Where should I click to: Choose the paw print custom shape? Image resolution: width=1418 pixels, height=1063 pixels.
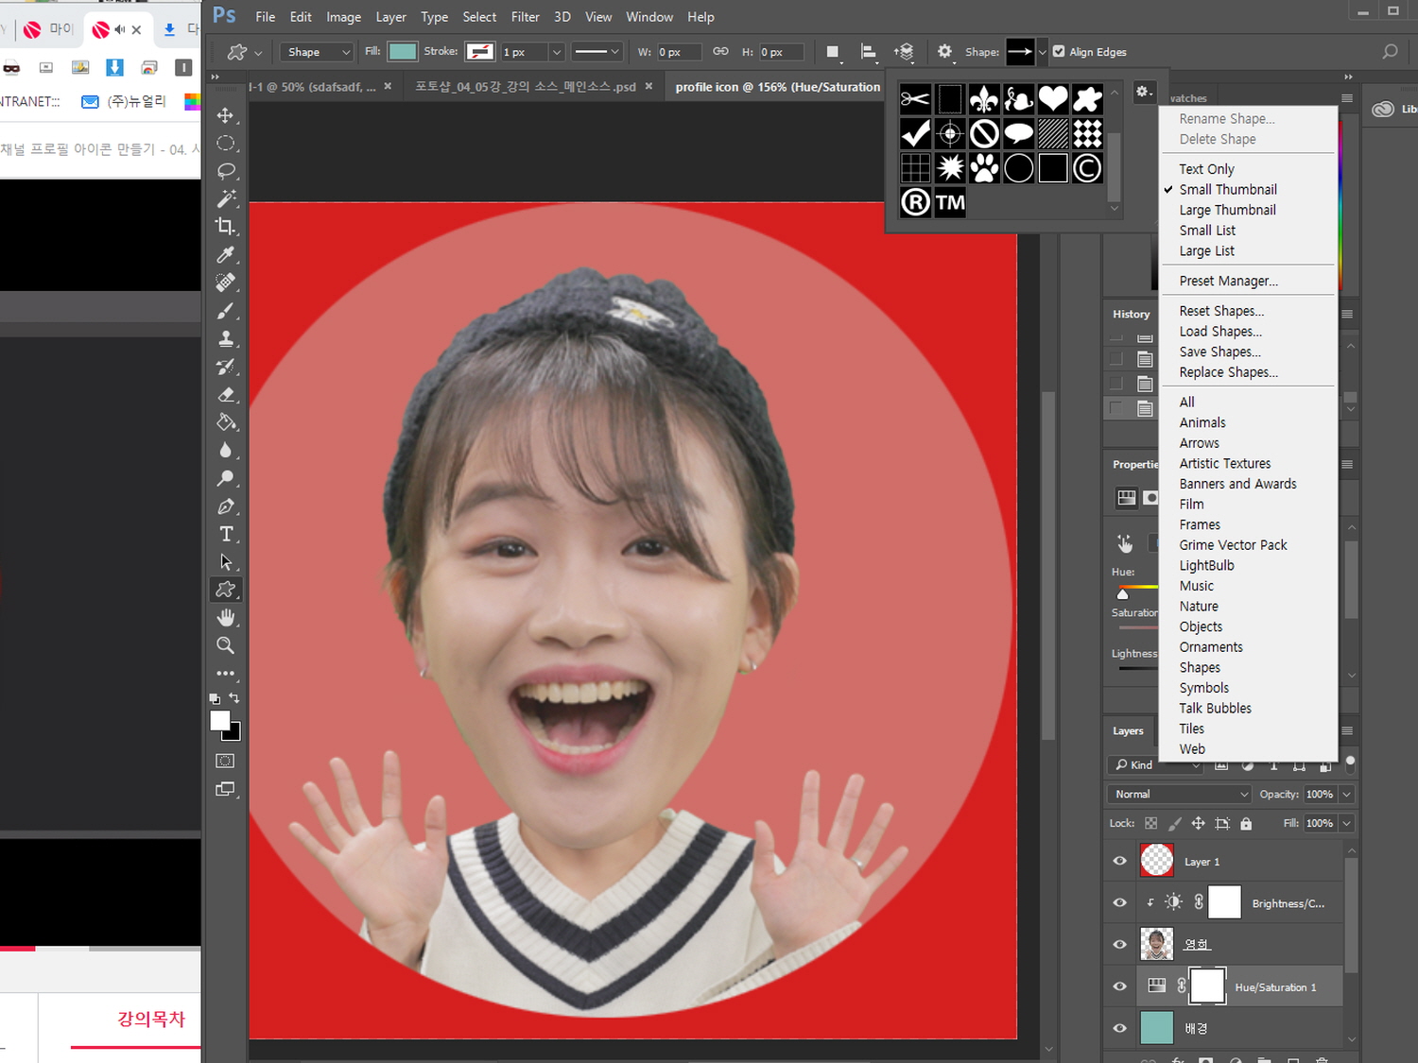984,168
